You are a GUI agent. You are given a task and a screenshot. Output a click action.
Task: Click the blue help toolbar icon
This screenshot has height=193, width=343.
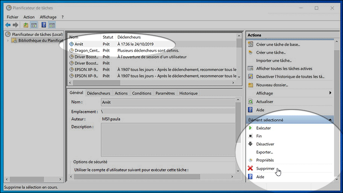point(44,25)
